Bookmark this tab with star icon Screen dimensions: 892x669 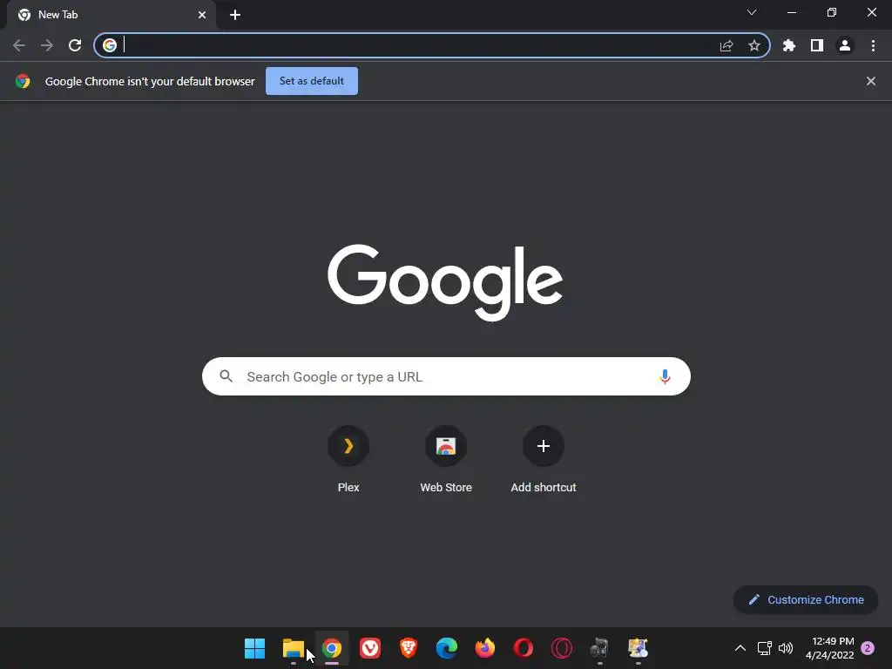(754, 45)
